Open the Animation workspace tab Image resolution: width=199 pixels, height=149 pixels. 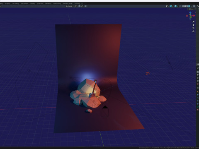40,4
